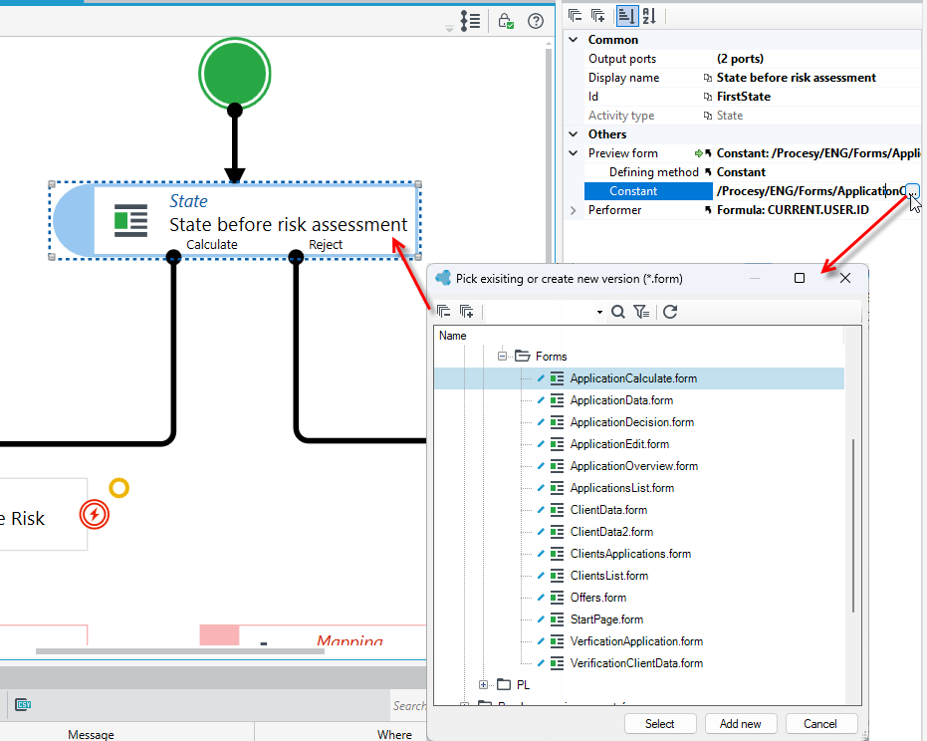Open the filter options icon in dialog
Viewport: 927px width, 741px height.
[641, 312]
